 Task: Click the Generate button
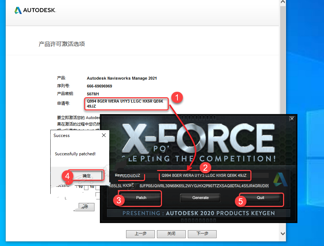[x=200, y=198]
